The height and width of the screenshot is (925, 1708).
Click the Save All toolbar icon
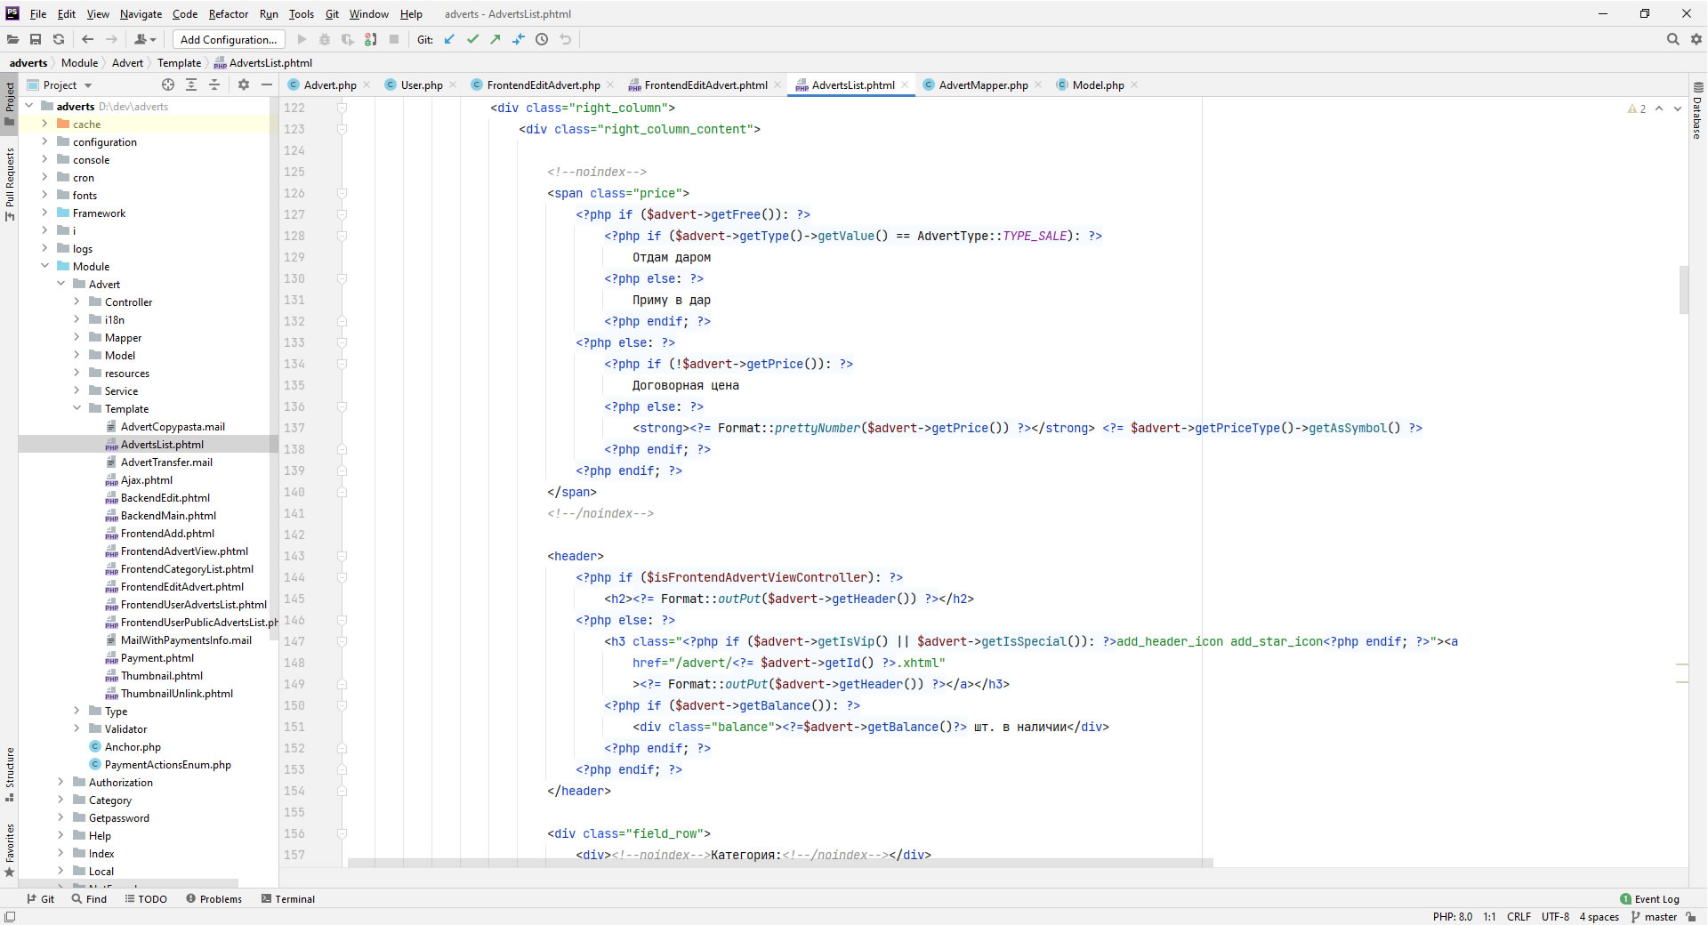click(x=36, y=39)
